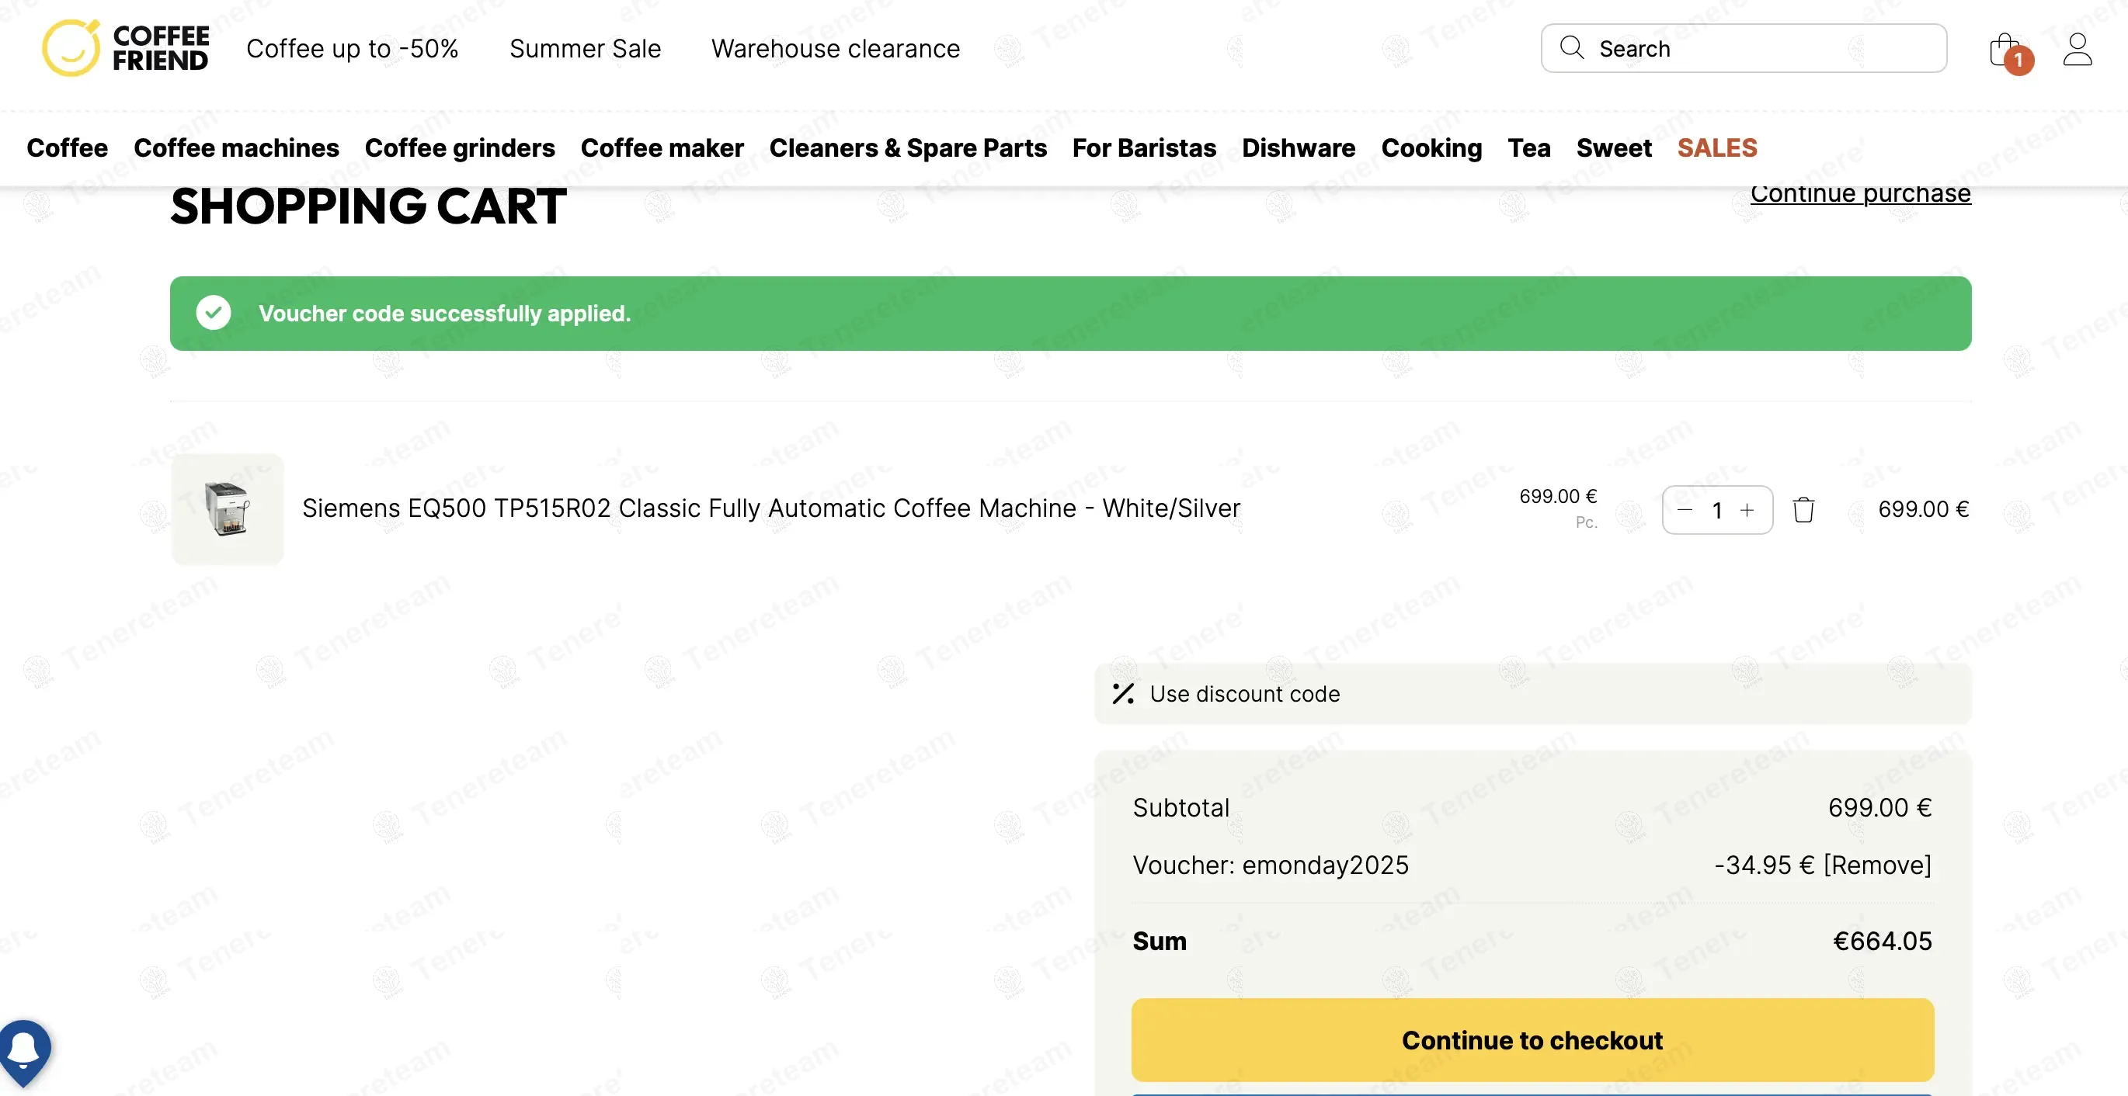Image resolution: width=2128 pixels, height=1096 pixels.
Task: Open the For Baristas category
Action: (1143, 147)
